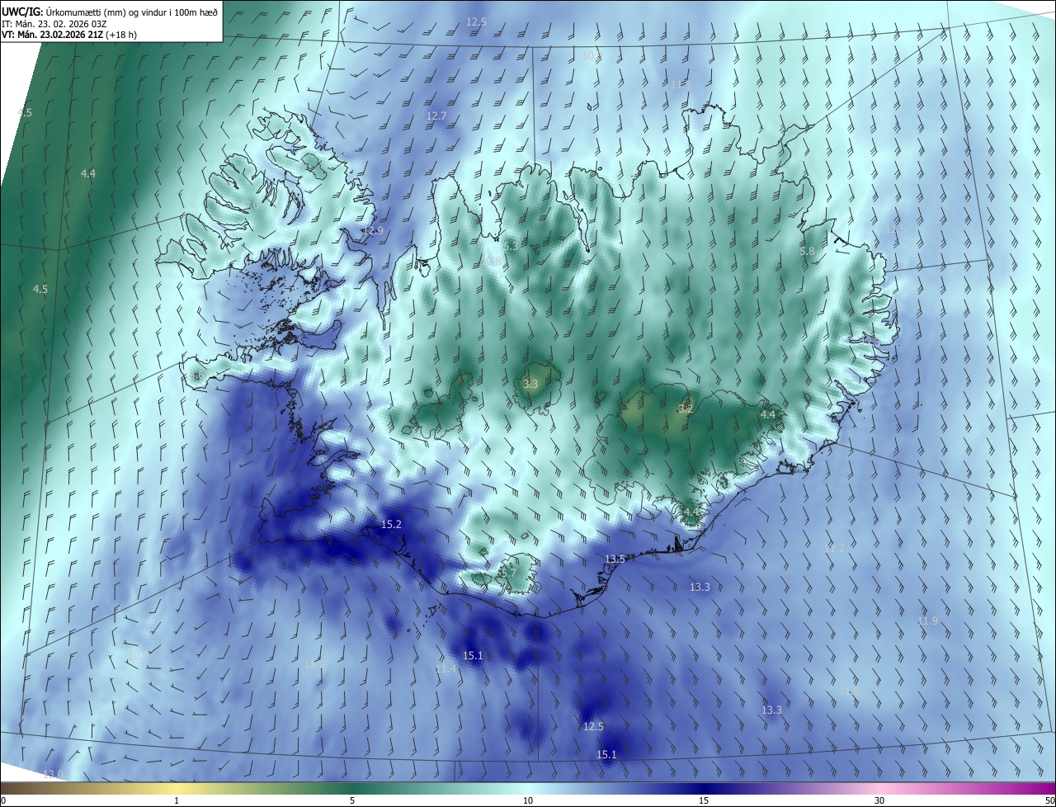Click the 11.9 value label
The width and height of the screenshot is (1056, 807).
click(x=928, y=621)
